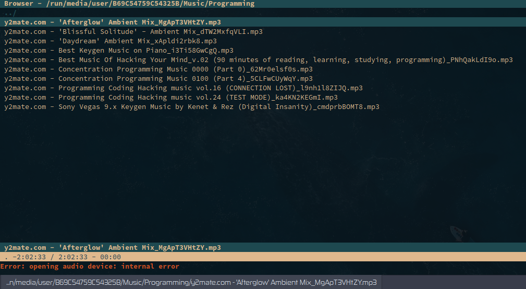Image resolution: width=526 pixels, height=289 pixels.
Task: Click the now-playing Afterglow title line
Action: (263, 247)
